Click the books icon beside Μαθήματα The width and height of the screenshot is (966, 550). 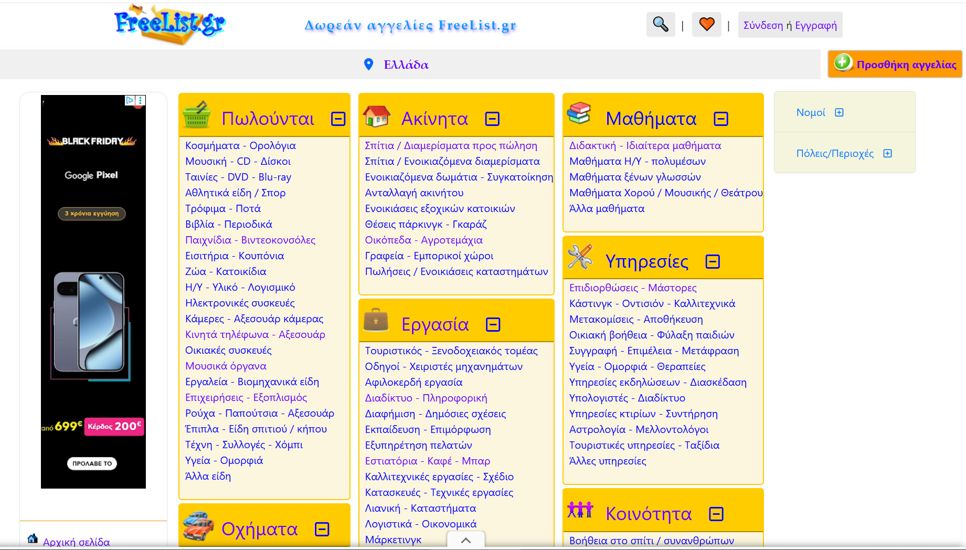pos(579,113)
